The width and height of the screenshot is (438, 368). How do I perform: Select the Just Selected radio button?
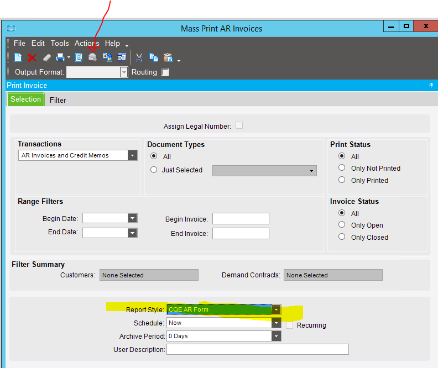[x=154, y=170]
